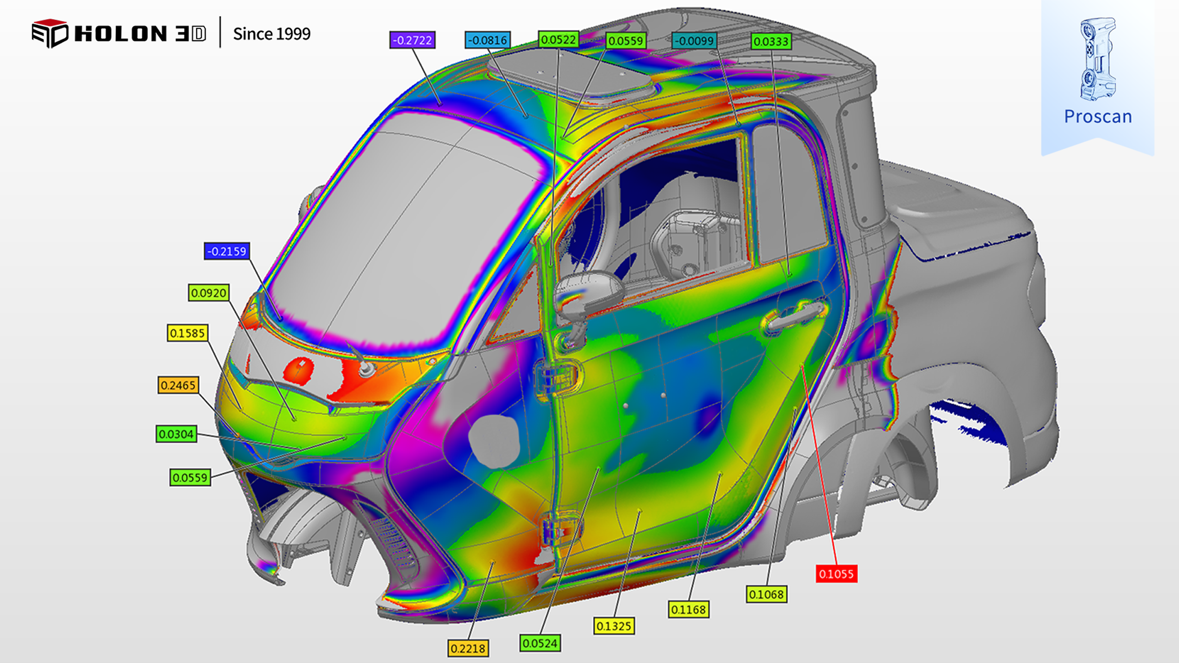Click the "Since 1999" header text
The width and height of the screenshot is (1179, 663).
tap(271, 34)
